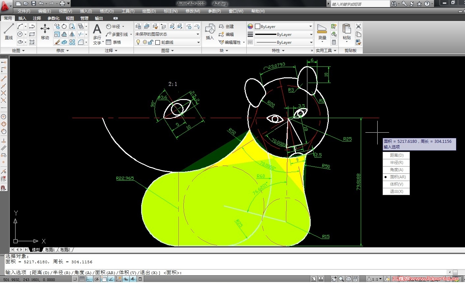Open the 文件(F) menu

(x=24, y=11)
